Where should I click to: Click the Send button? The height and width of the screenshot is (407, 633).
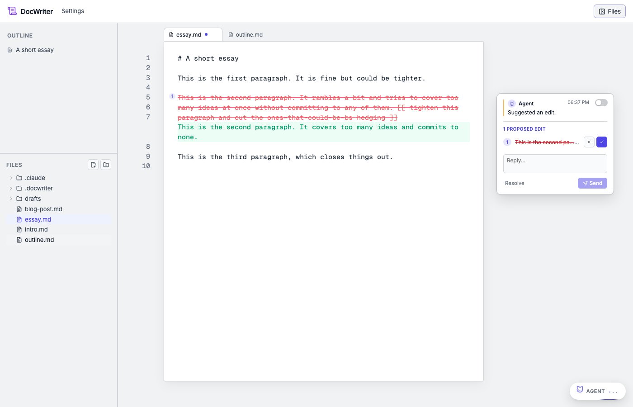click(592, 183)
